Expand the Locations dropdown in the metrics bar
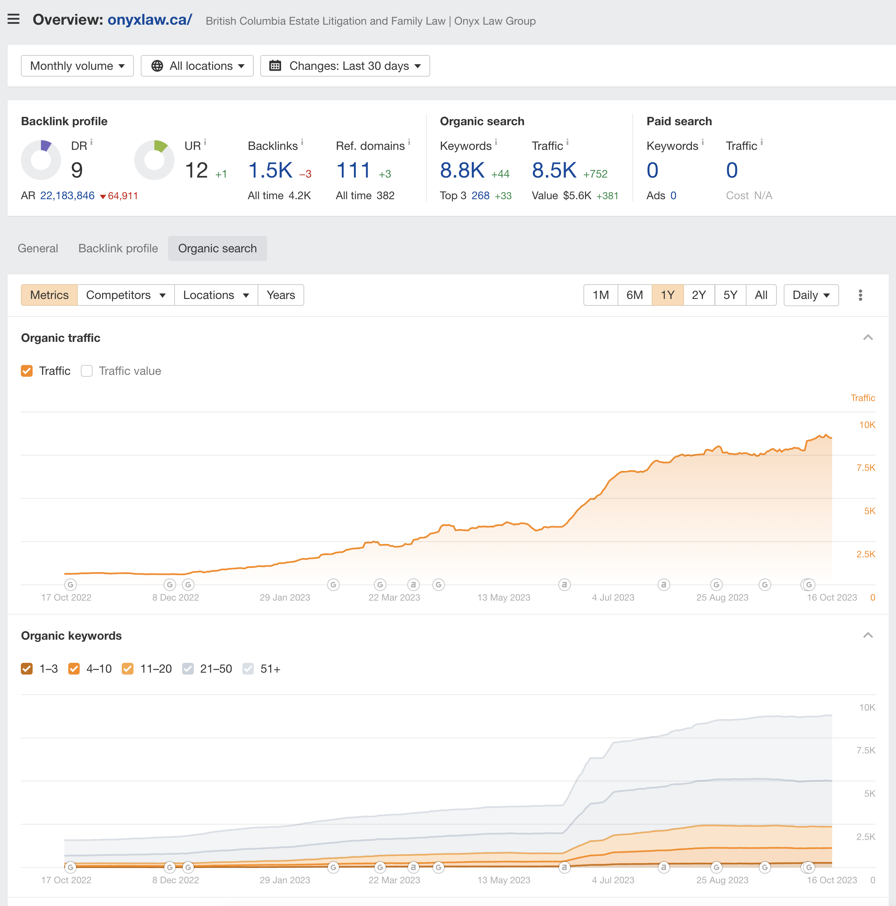Viewport: 896px width, 906px height. [216, 295]
